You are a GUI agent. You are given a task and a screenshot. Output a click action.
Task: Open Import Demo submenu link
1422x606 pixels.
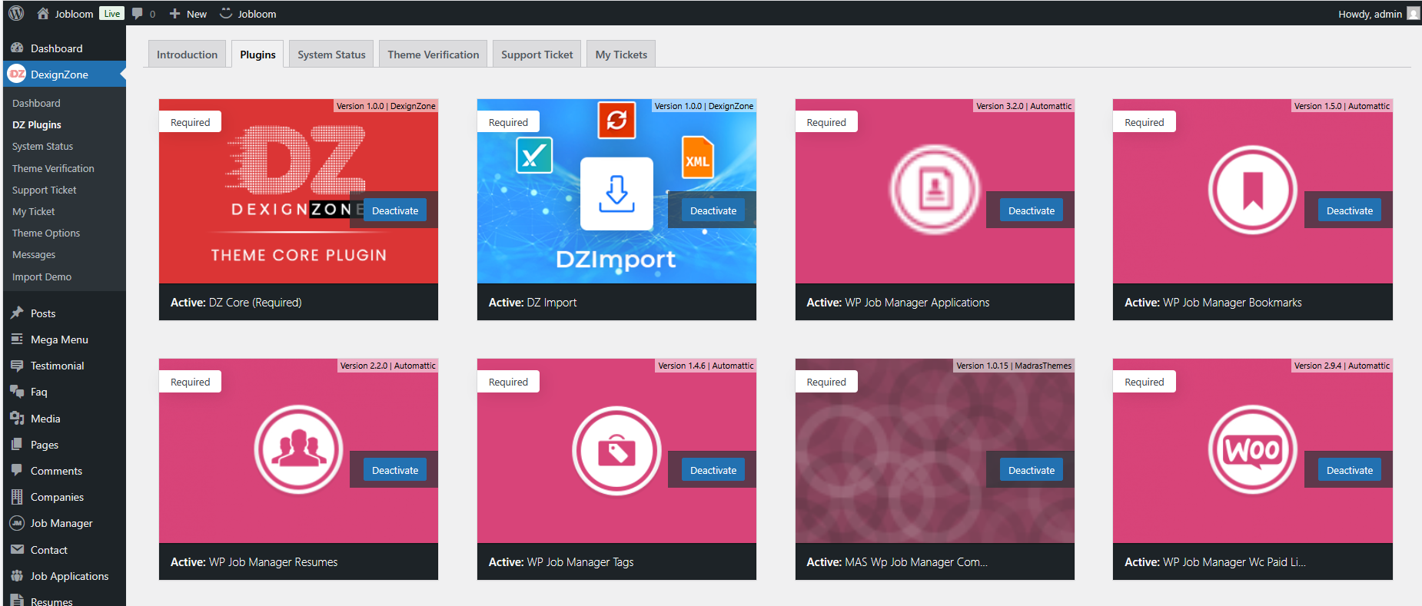click(x=42, y=277)
